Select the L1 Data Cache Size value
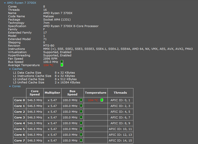 (65, 73)
